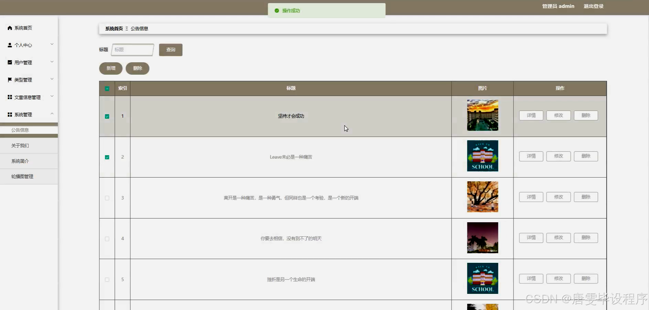Click the title text Leave未必是一种痛苦
This screenshot has height=310, width=649.
point(291,157)
